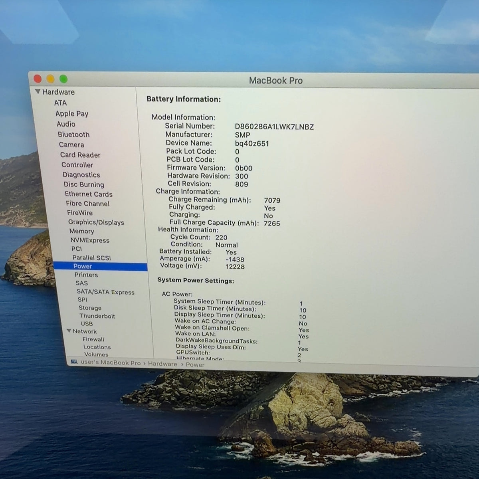Select Locations under Network
479x479 pixels.
pos(97,347)
